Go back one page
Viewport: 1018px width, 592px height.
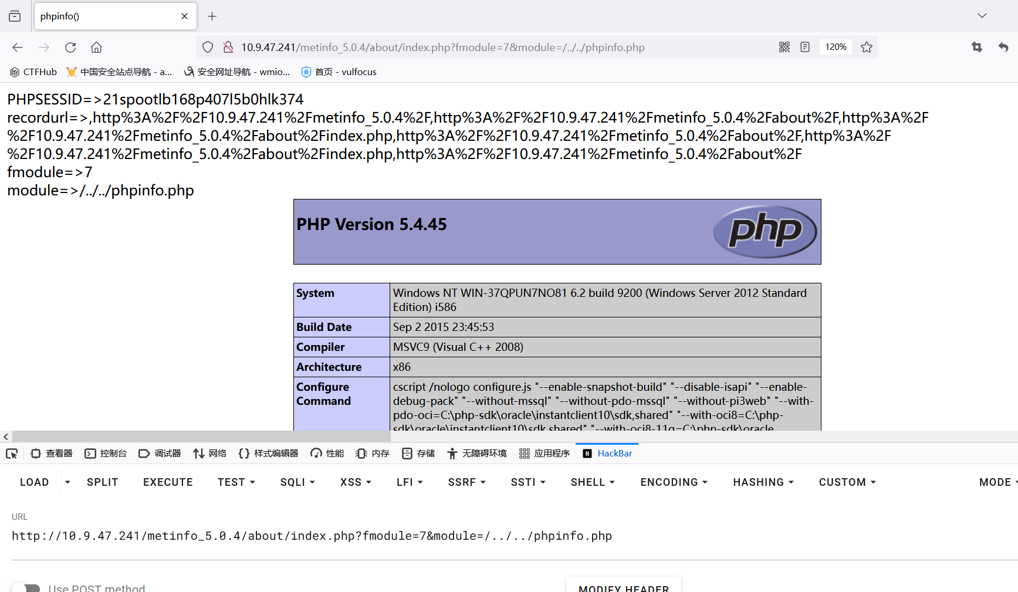[18, 48]
